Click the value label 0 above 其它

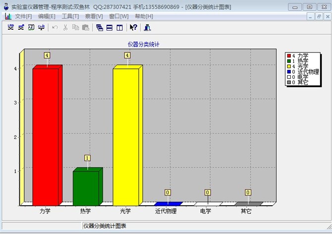coord(248,192)
